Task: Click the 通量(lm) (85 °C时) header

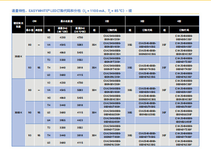Action: (62, 30)
